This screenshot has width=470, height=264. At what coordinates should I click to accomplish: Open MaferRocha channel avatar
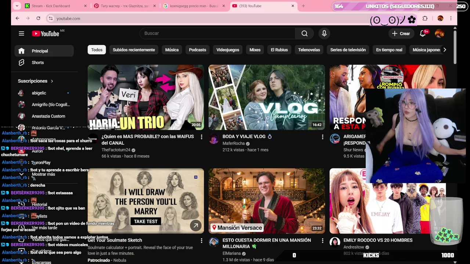[x=214, y=139]
